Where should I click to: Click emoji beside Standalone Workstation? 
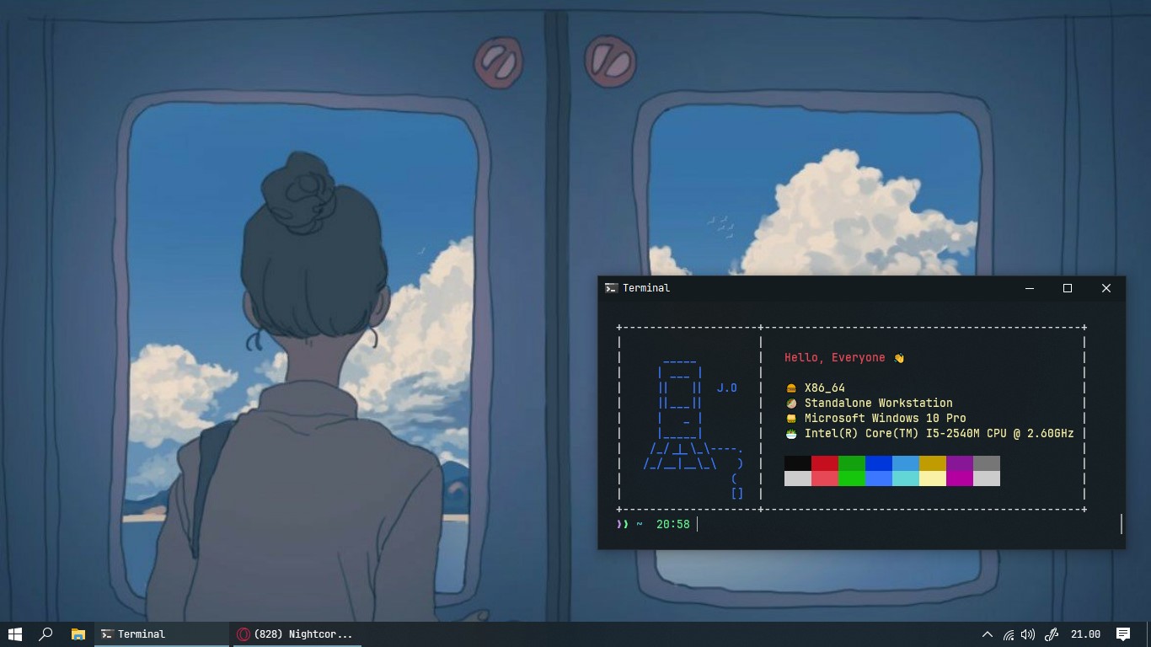tap(791, 404)
